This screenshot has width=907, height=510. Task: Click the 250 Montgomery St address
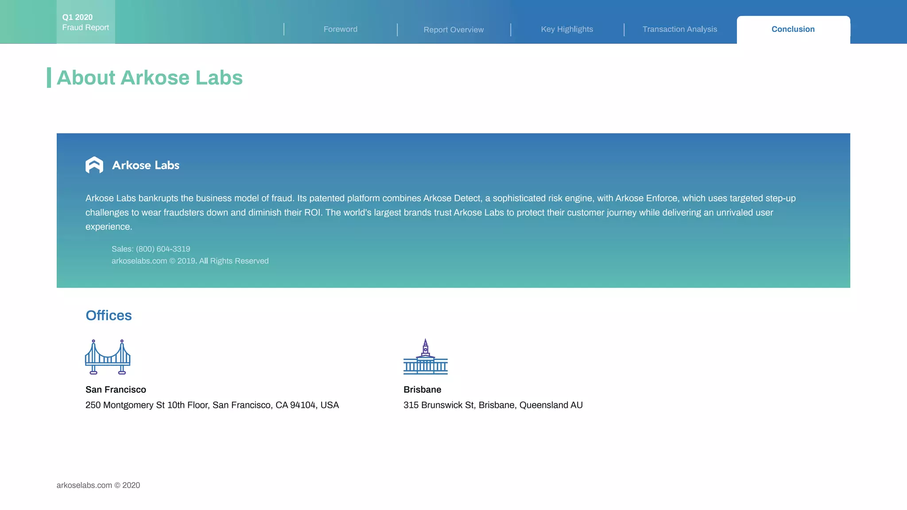(212, 405)
